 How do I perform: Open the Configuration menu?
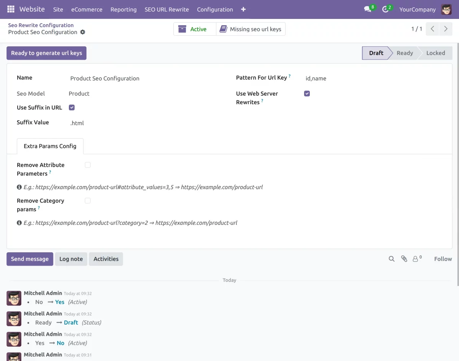coord(215,9)
